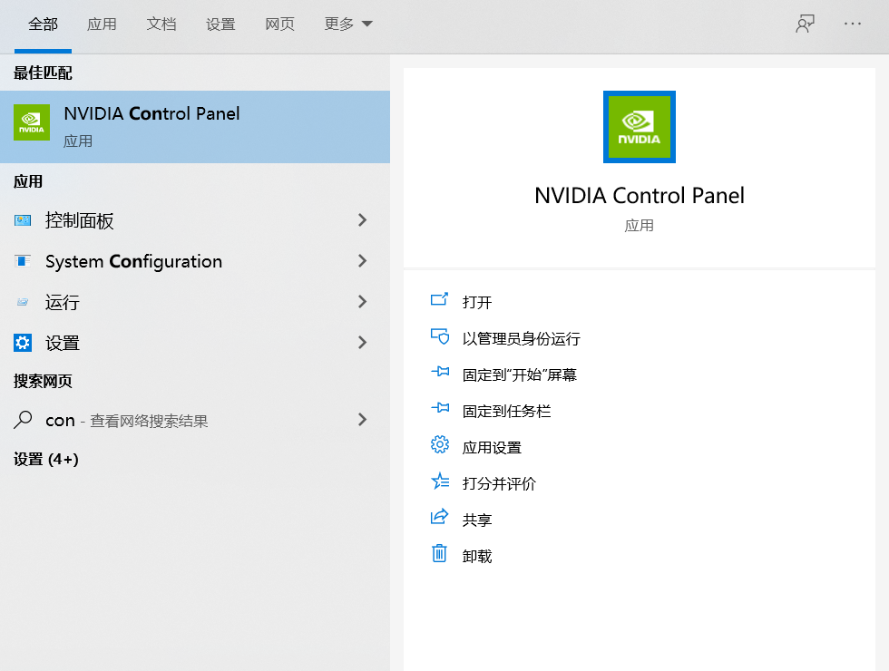
Task: Open 应用设置 via the gear icon
Action: click(439, 445)
